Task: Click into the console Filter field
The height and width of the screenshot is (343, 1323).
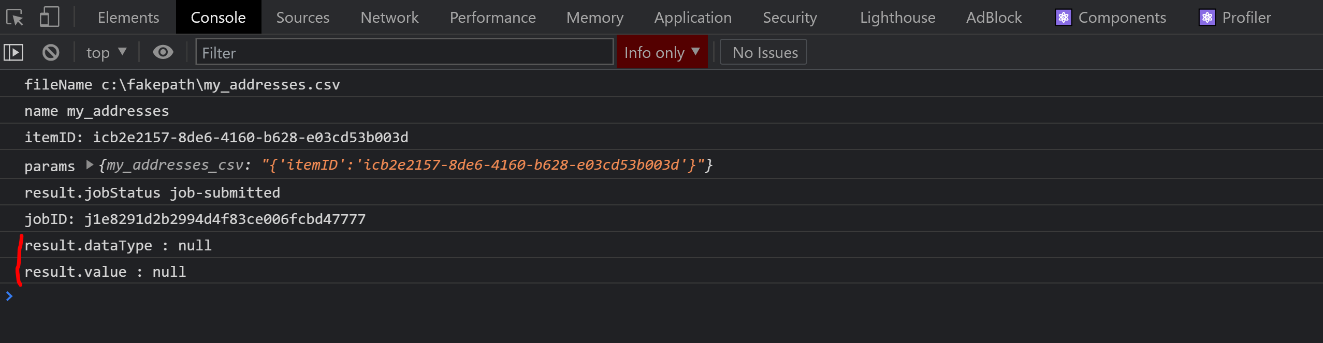Action: coord(404,52)
